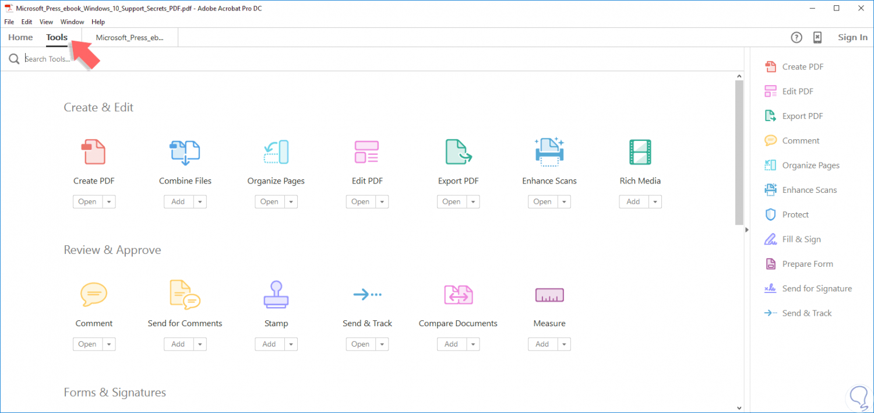Viewport: 874px width, 413px height.
Task: Click the Fill & Sign shortcut in the sidebar
Action: tap(792, 239)
